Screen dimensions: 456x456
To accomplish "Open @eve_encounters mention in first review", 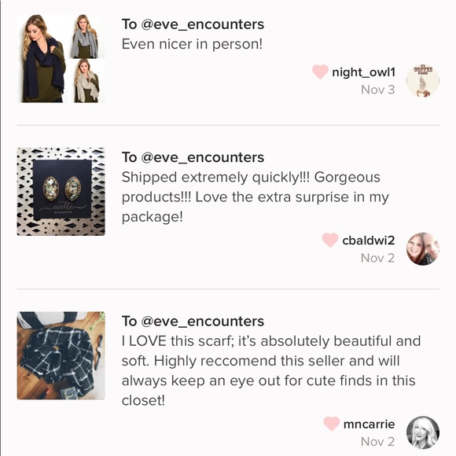I will point(202,24).
